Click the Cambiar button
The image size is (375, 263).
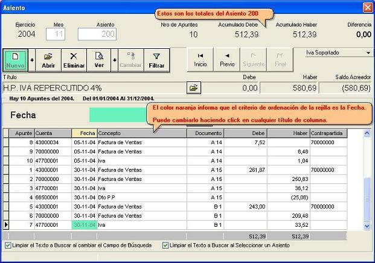[x=130, y=60]
